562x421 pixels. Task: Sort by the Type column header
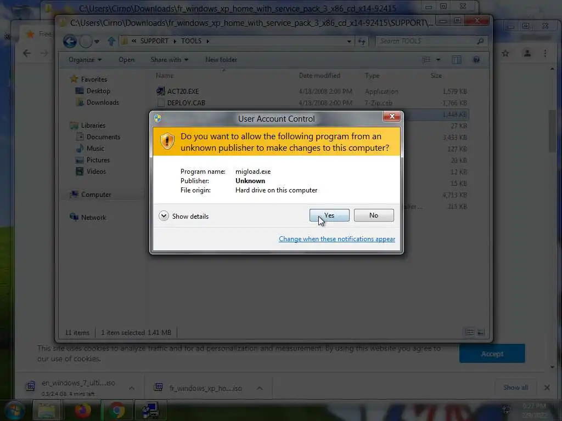[x=372, y=76]
